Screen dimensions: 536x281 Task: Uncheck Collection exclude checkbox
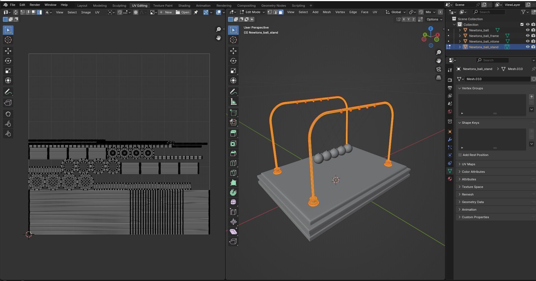[x=522, y=25]
